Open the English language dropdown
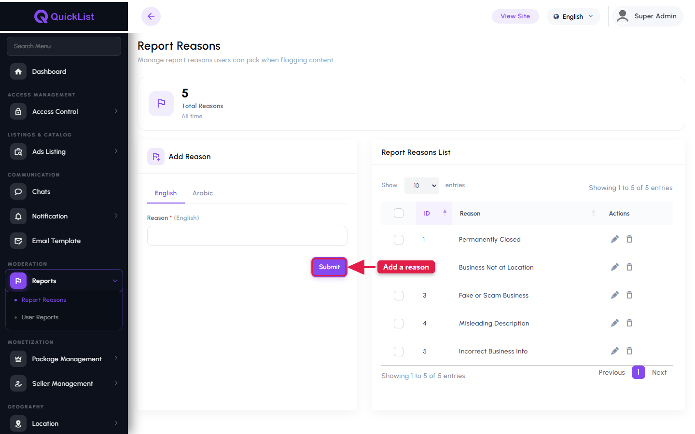Screen dimensions: 695x434 573,16
